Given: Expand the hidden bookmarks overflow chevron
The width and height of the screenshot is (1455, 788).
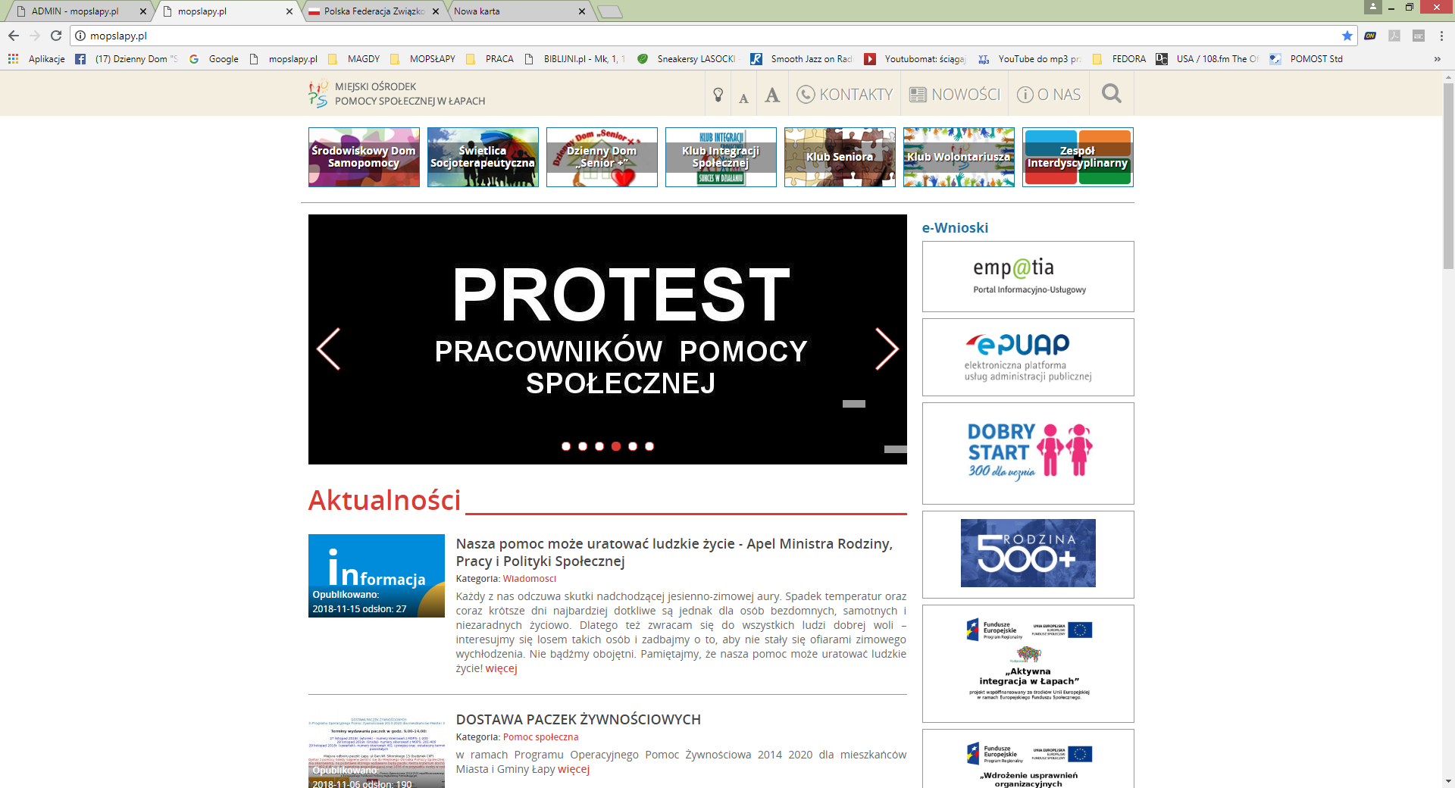Looking at the screenshot, I should (1437, 59).
